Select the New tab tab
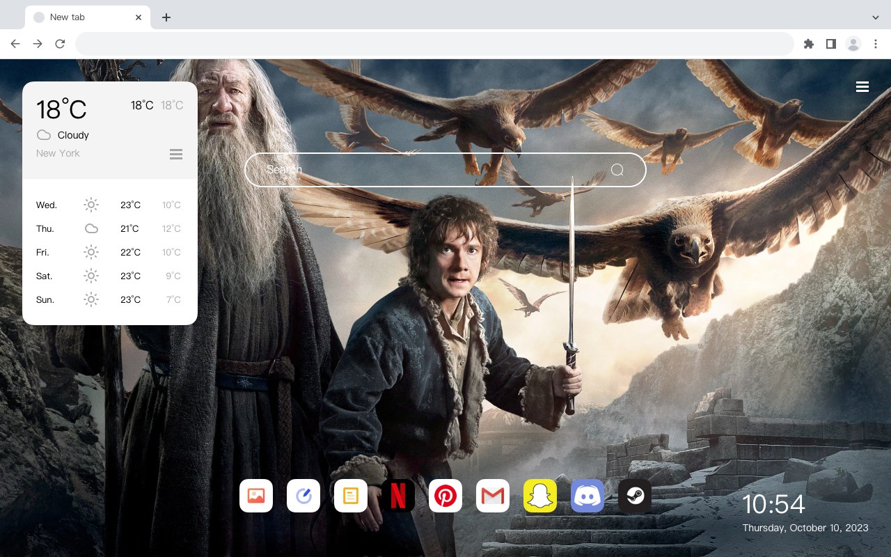Screen dimensions: 891x557 pos(87,17)
